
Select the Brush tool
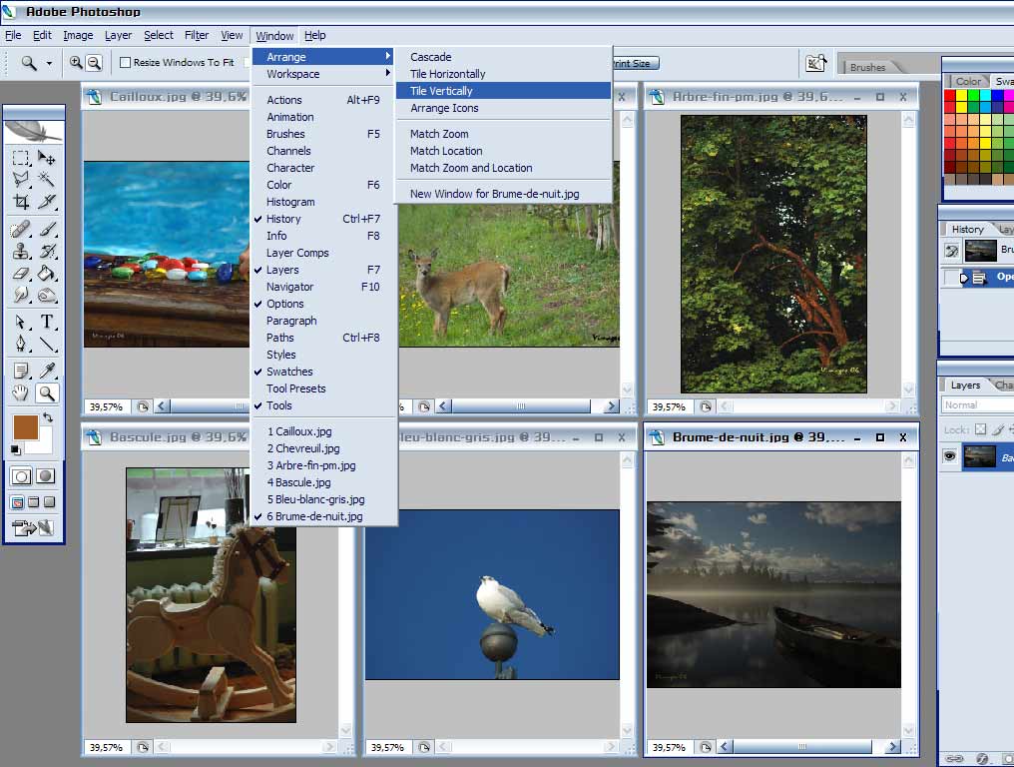coord(47,229)
